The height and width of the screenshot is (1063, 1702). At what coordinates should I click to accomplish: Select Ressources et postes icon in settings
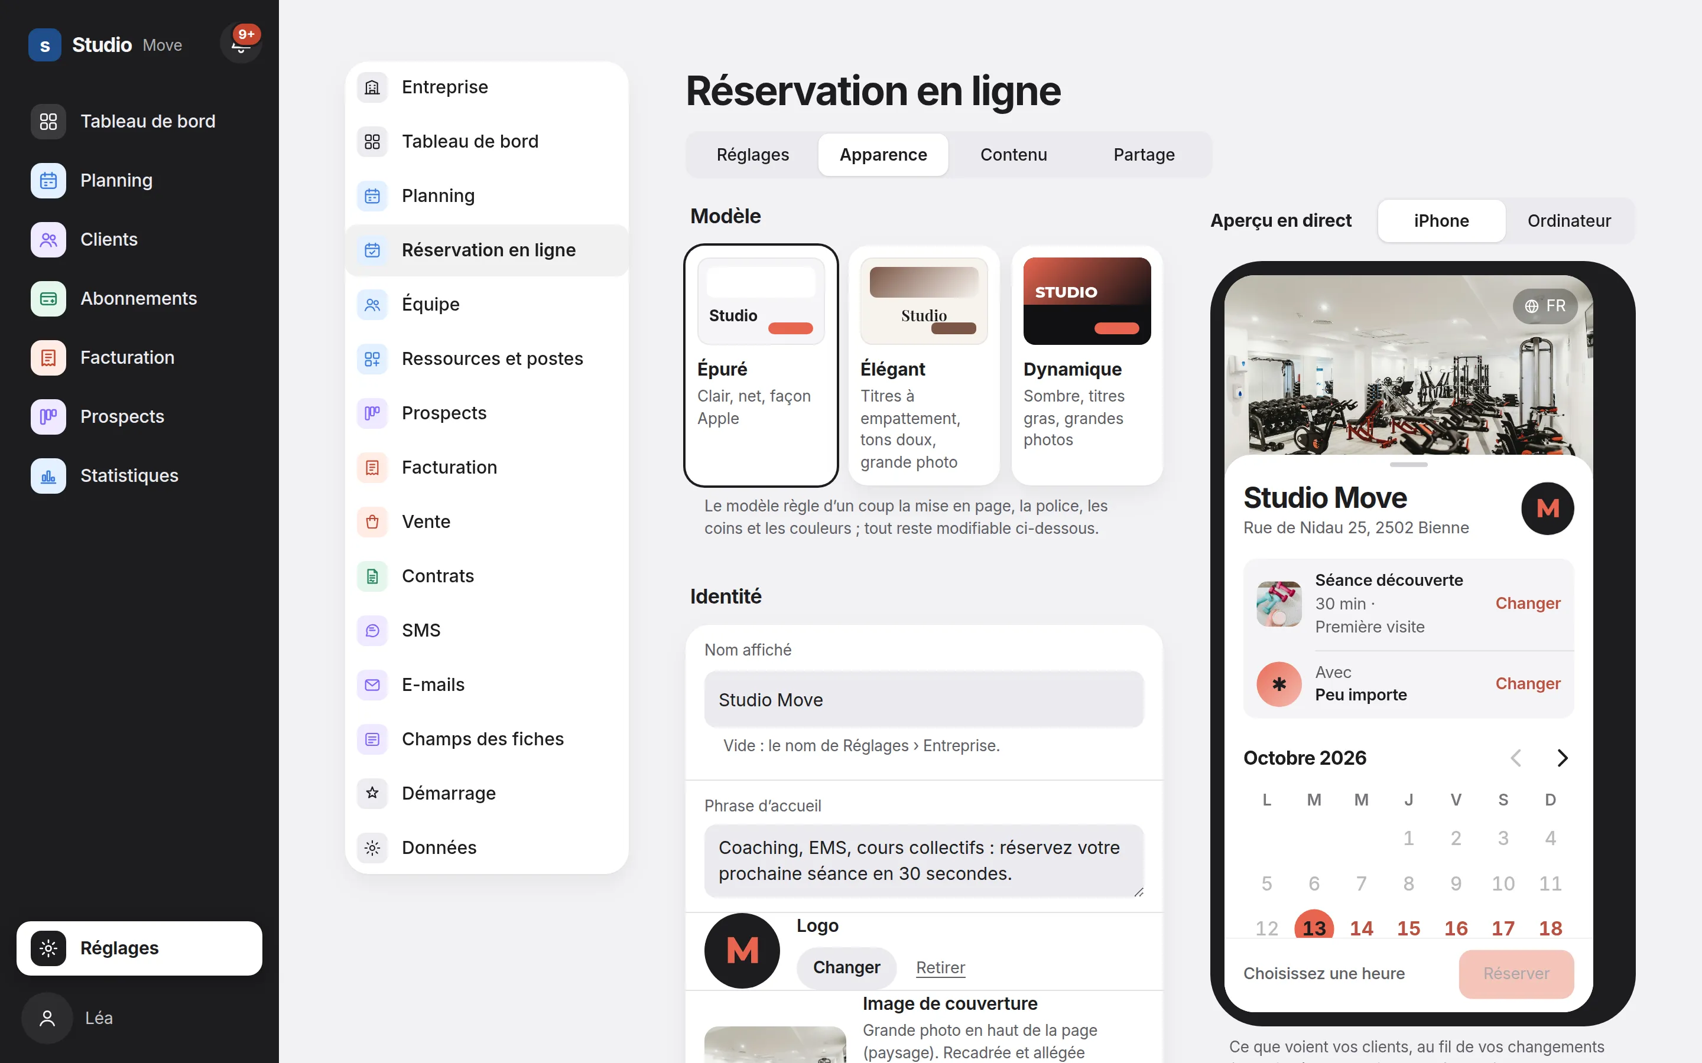372,358
